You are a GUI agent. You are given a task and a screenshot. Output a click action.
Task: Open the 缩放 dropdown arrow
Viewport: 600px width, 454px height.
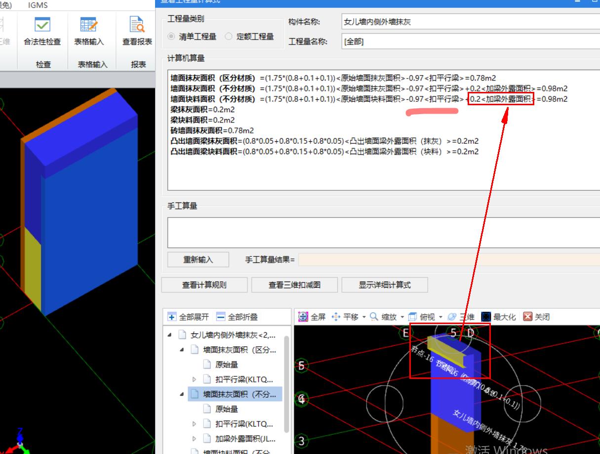pos(402,317)
